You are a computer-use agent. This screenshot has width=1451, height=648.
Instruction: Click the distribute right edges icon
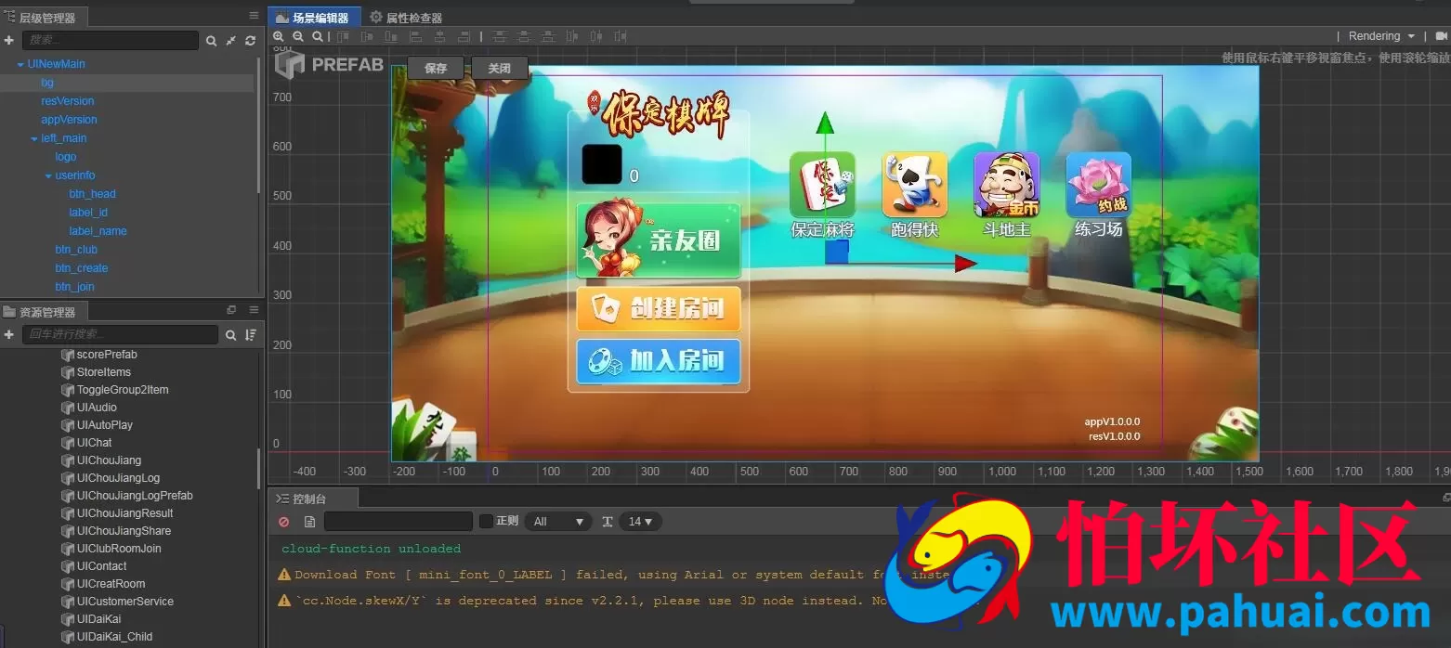pyautogui.click(x=620, y=36)
